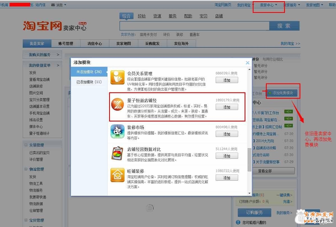Click the 会员关系管理 module icon

(x=117, y=77)
